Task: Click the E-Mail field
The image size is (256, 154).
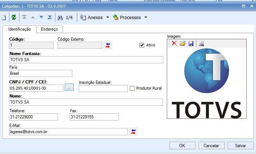Action: pyautogui.click(x=68, y=132)
